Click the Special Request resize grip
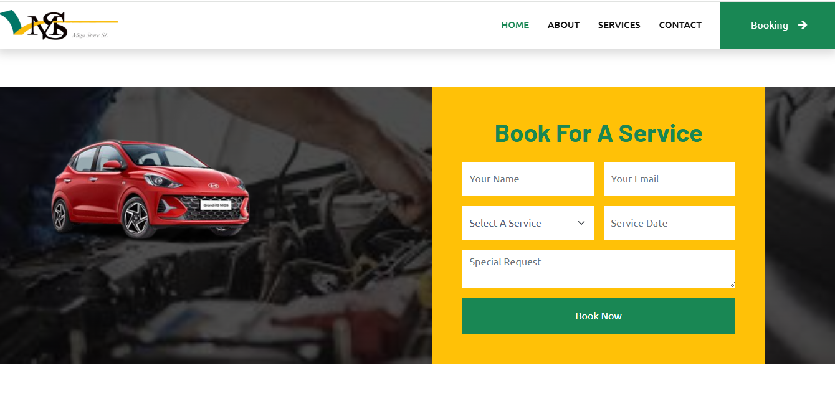 (x=732, y=284)
